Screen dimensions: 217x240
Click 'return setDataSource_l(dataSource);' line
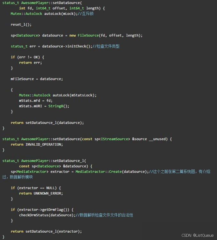47,123
